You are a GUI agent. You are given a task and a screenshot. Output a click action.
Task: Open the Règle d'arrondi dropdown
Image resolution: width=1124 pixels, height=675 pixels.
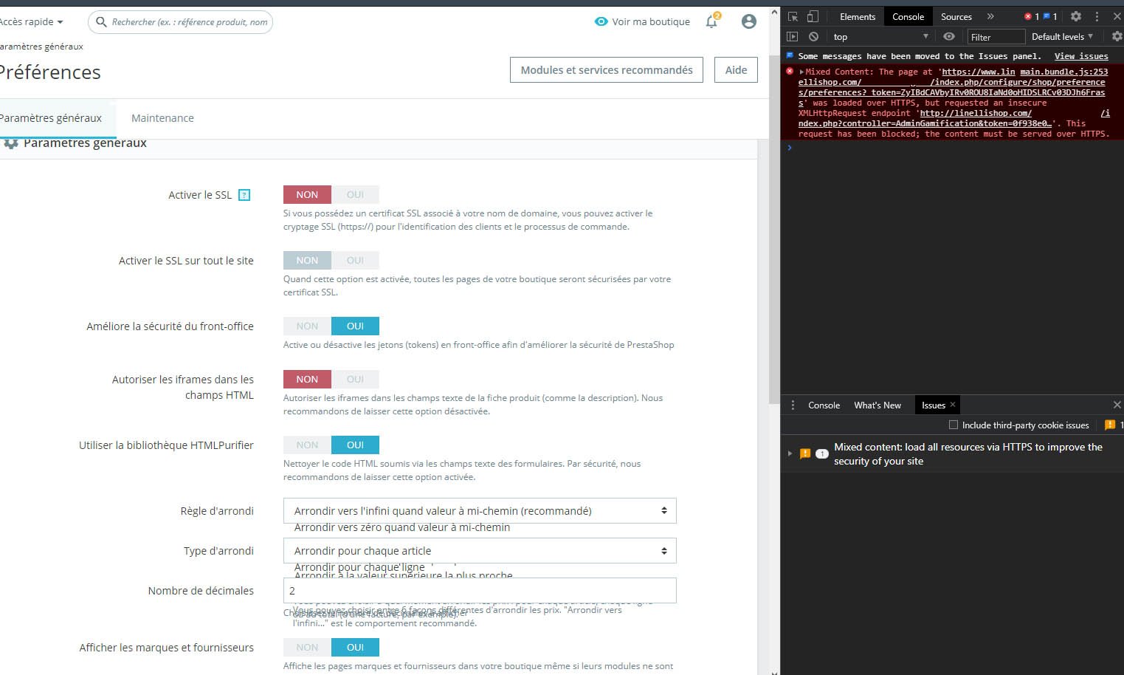click(480, 511)
